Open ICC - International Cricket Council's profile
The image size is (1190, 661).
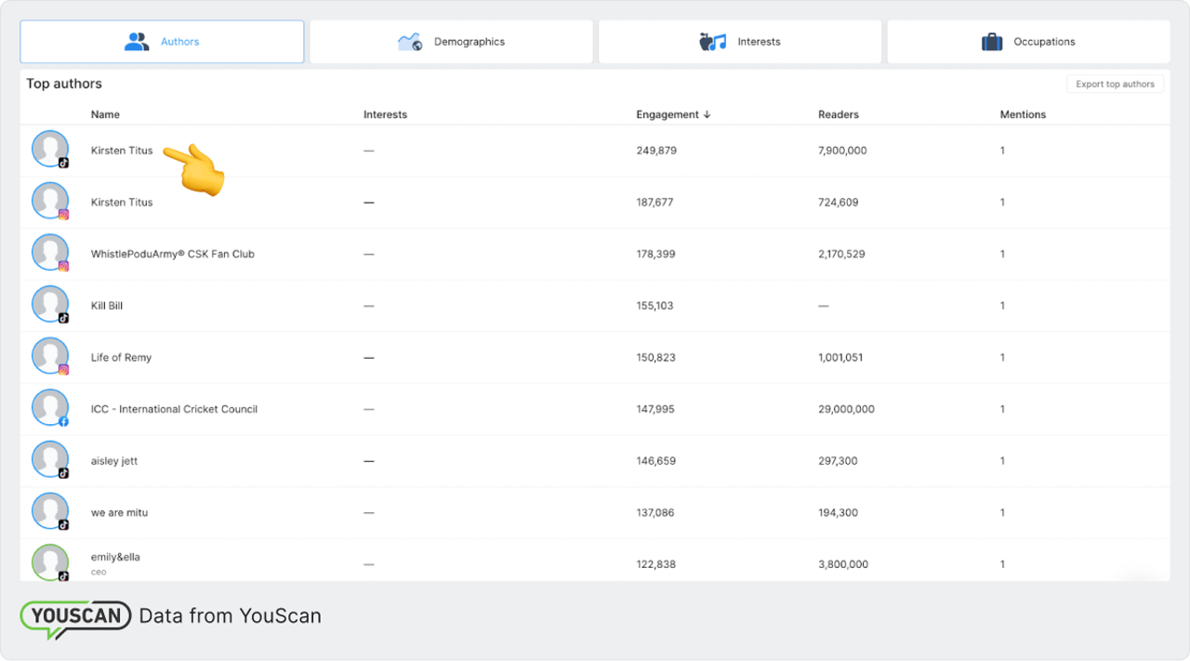click(174, 409)
